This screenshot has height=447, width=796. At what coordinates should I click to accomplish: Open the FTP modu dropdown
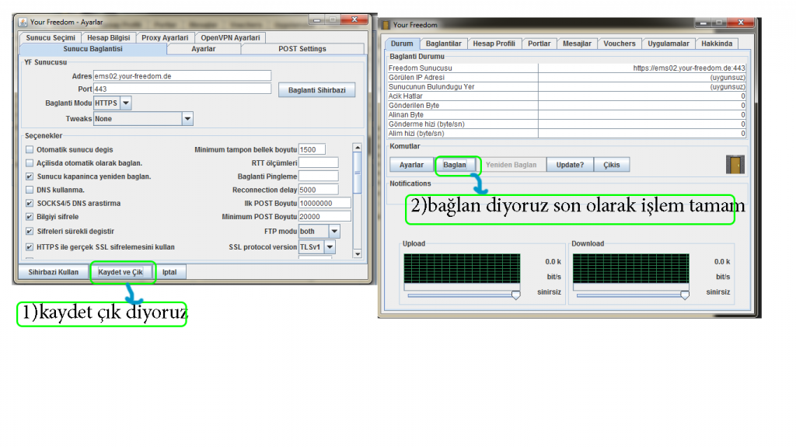click(334, 231)
